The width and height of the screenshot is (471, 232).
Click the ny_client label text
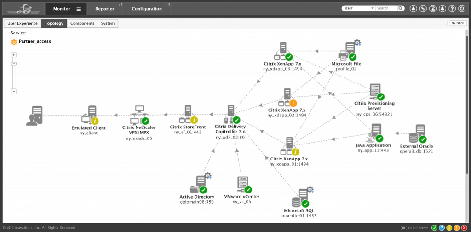[88, 133]
